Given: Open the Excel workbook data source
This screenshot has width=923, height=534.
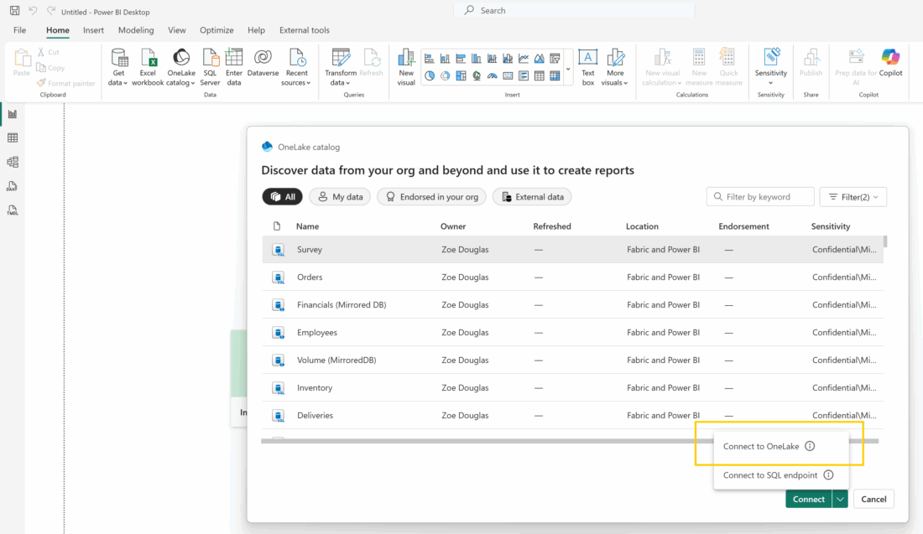Looking at the screenshot, I should [x=148, y=67].
